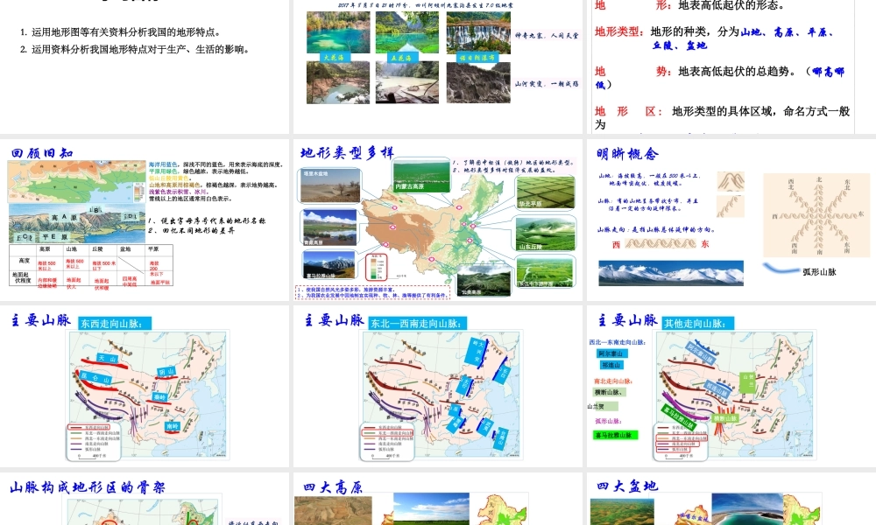
Task: Click the 弧形山脉 legend on 明晰概念 slide
Action: [801, 271]
